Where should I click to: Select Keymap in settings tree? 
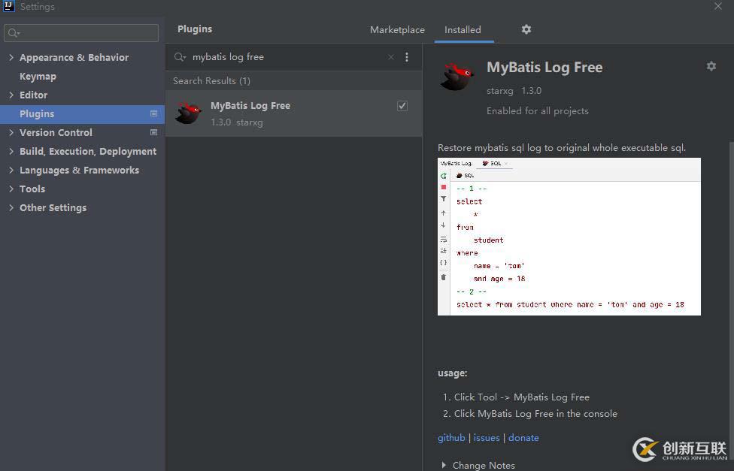(x=38, y=76)
